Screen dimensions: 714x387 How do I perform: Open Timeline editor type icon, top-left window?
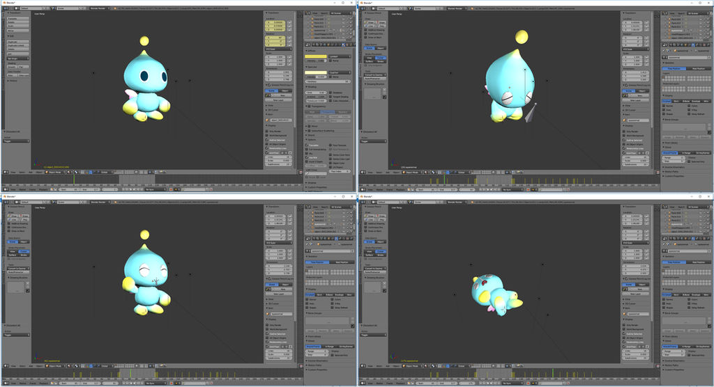[6, 189]
